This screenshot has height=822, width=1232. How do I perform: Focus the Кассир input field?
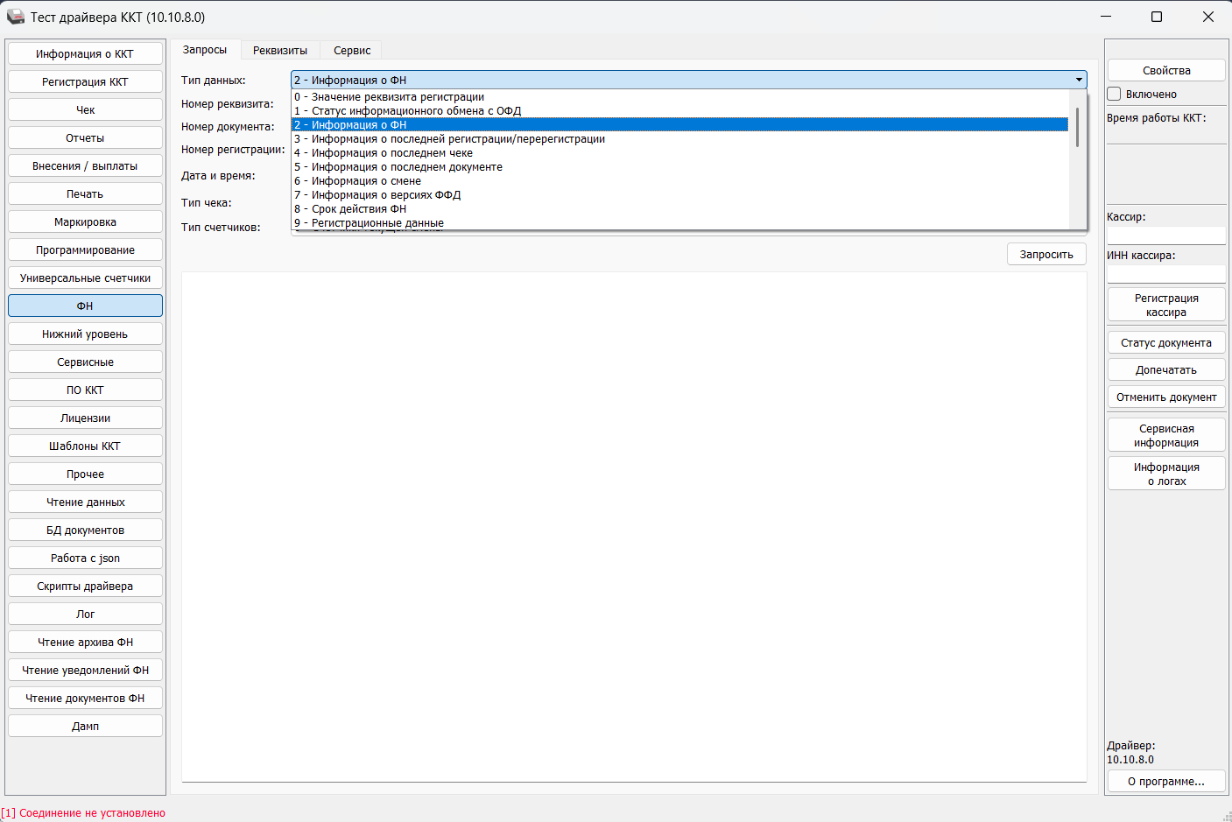pyautogui.click(x=1166, y=235)
